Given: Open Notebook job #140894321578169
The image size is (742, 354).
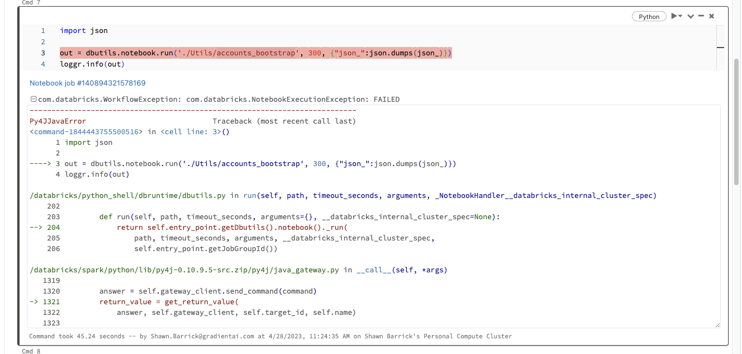Looking at the screenshot, I should pyautogui.click(x=87, y=83).
